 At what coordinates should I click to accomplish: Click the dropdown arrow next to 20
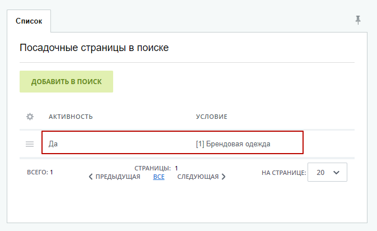(x=336, y=173)
